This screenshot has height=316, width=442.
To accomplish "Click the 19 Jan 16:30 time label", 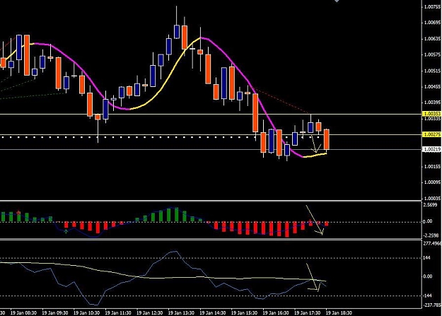I will 276,313.
